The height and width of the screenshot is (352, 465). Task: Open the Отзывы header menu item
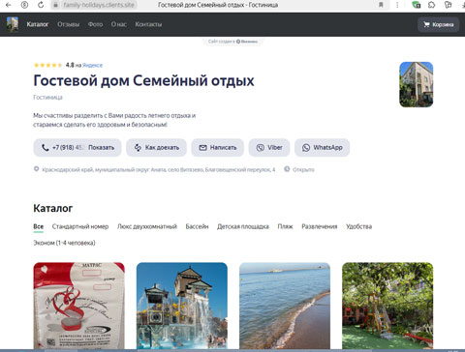pyautogui.click(x=69, y=24)
